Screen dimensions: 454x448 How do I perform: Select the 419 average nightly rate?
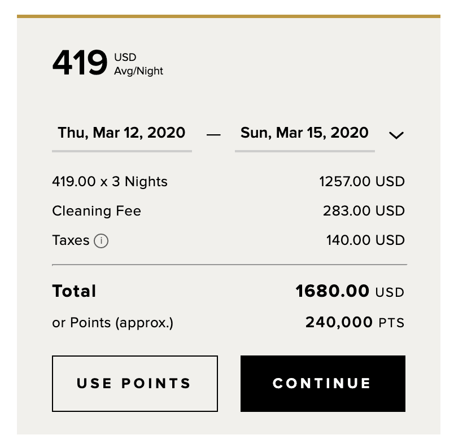(79, 63)
